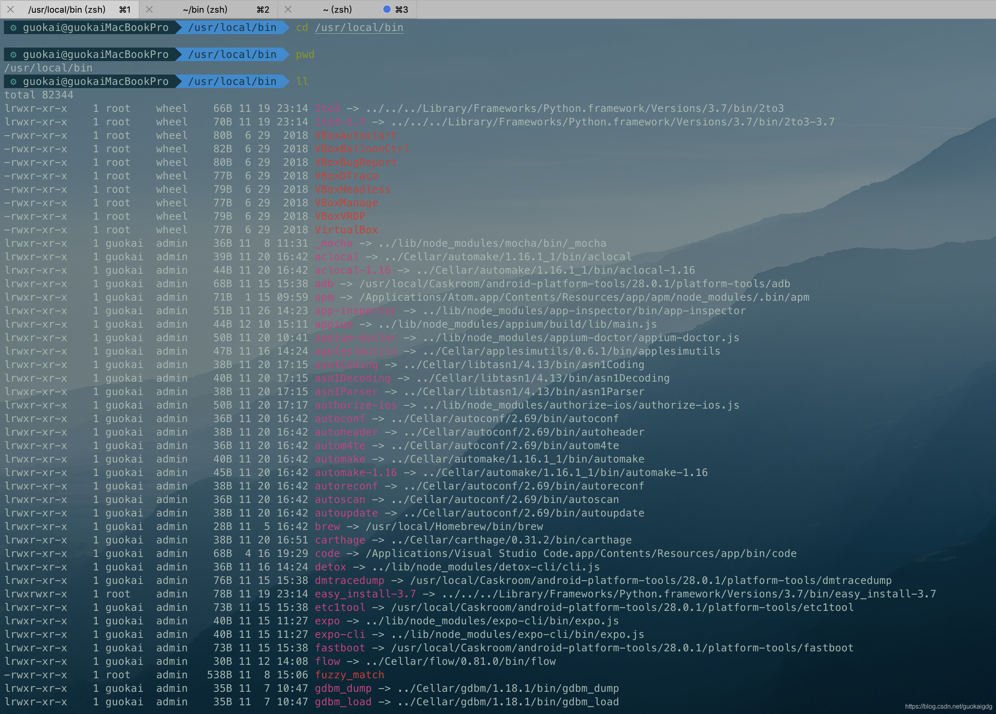Click the detox symlink name
This screenshot has height=714, width=996.
coord(330,567)
